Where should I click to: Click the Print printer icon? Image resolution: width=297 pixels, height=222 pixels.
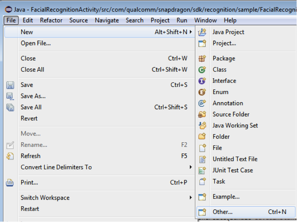pyautogui.click(x=9, y=183)
